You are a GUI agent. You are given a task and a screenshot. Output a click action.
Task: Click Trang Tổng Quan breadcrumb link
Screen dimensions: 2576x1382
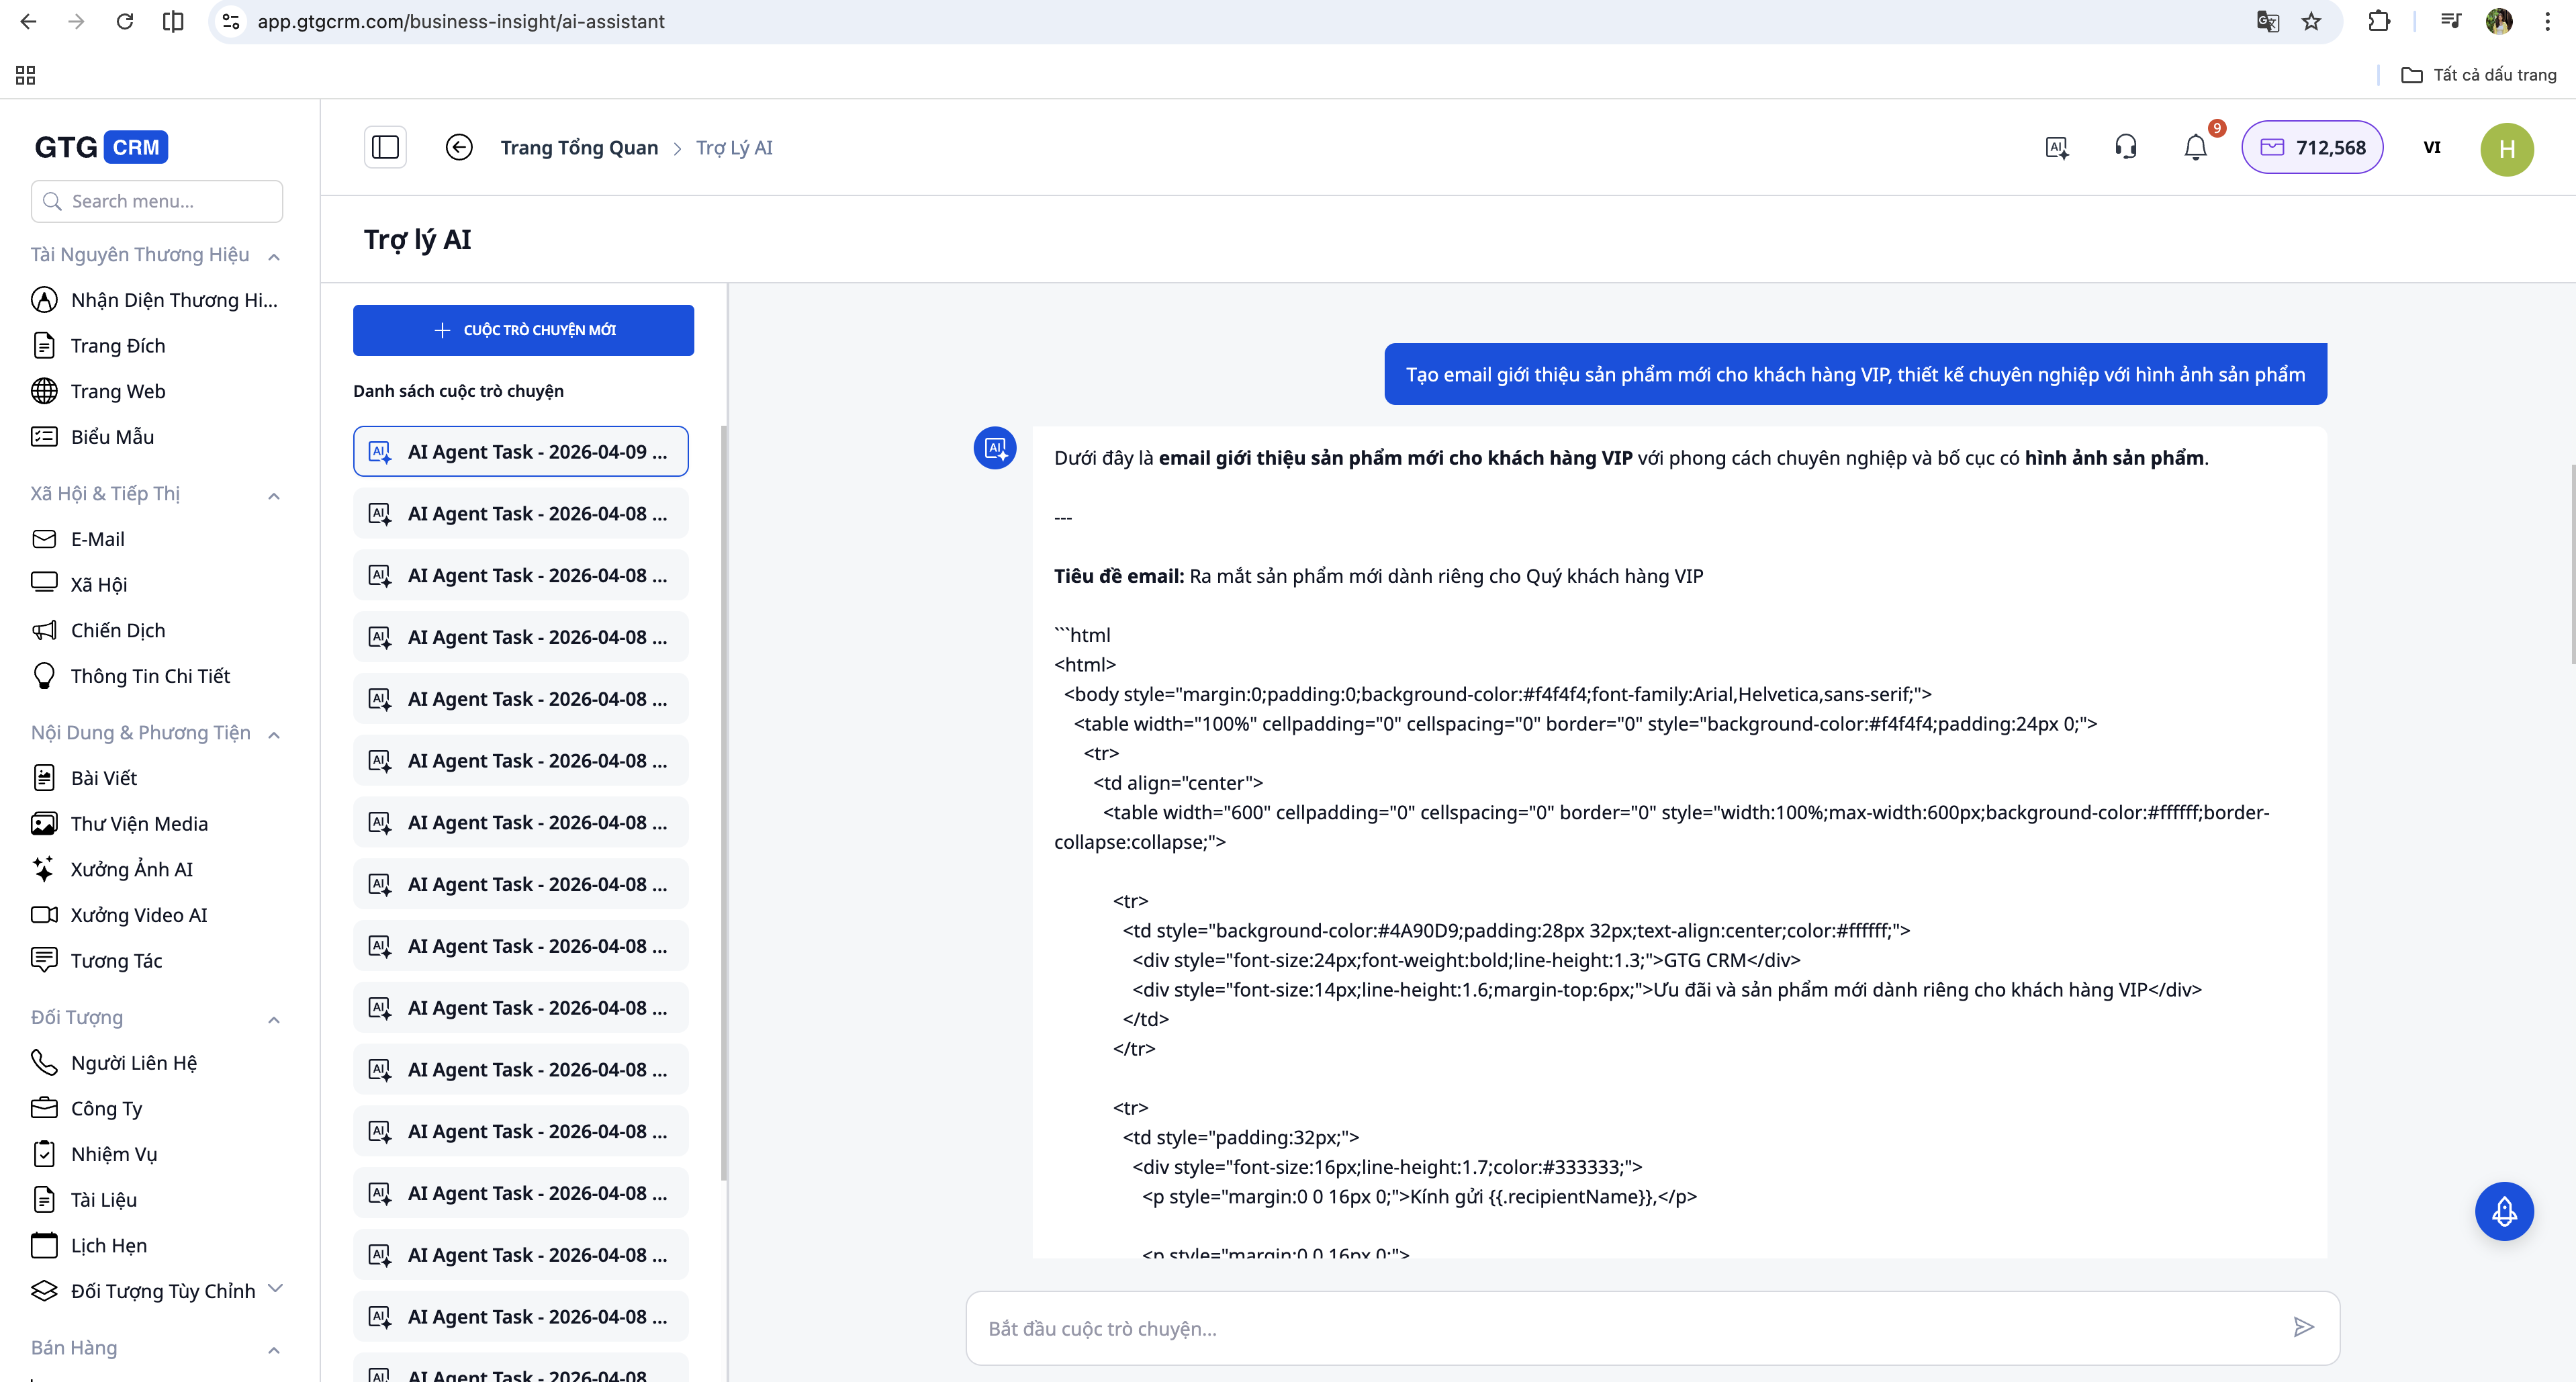point(579,148)
